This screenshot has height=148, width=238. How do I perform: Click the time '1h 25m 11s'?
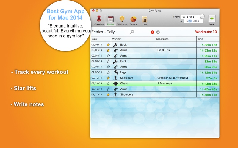coord(209,56)
